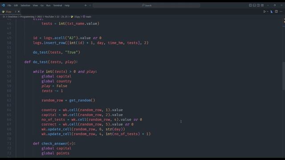This screenshot has height=160, width=285.
Task: Click the 'logs.insert_row' code line
Action: point(91,43)
